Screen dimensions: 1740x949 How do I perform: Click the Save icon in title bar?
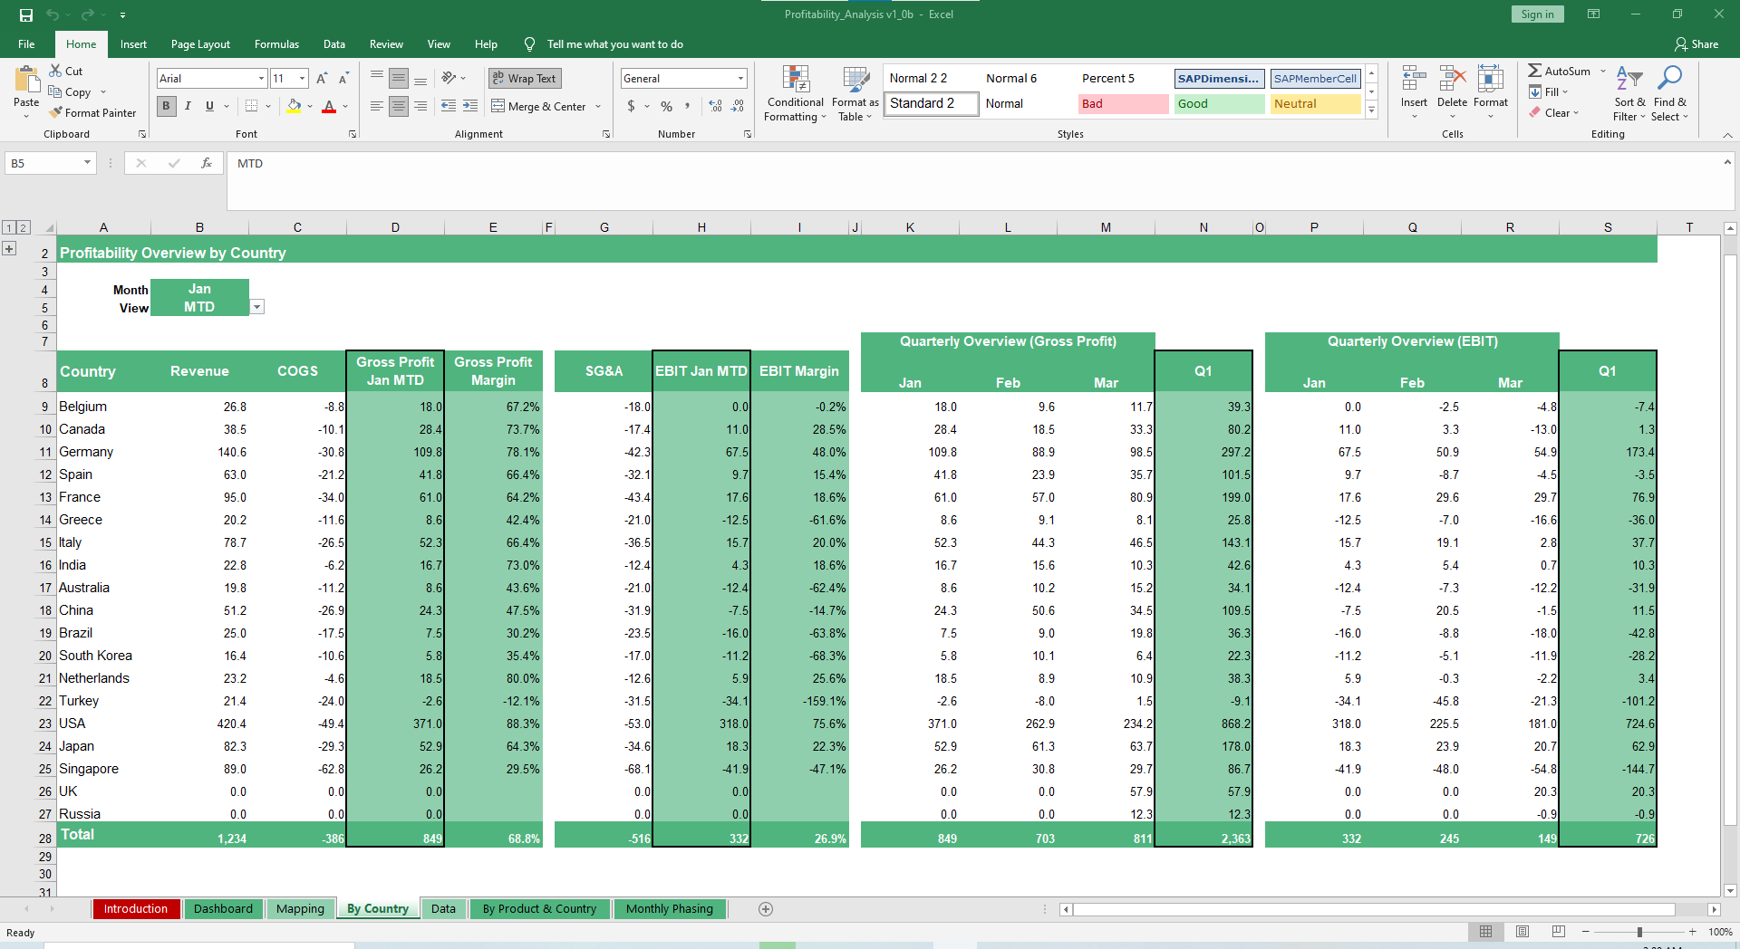26,14
